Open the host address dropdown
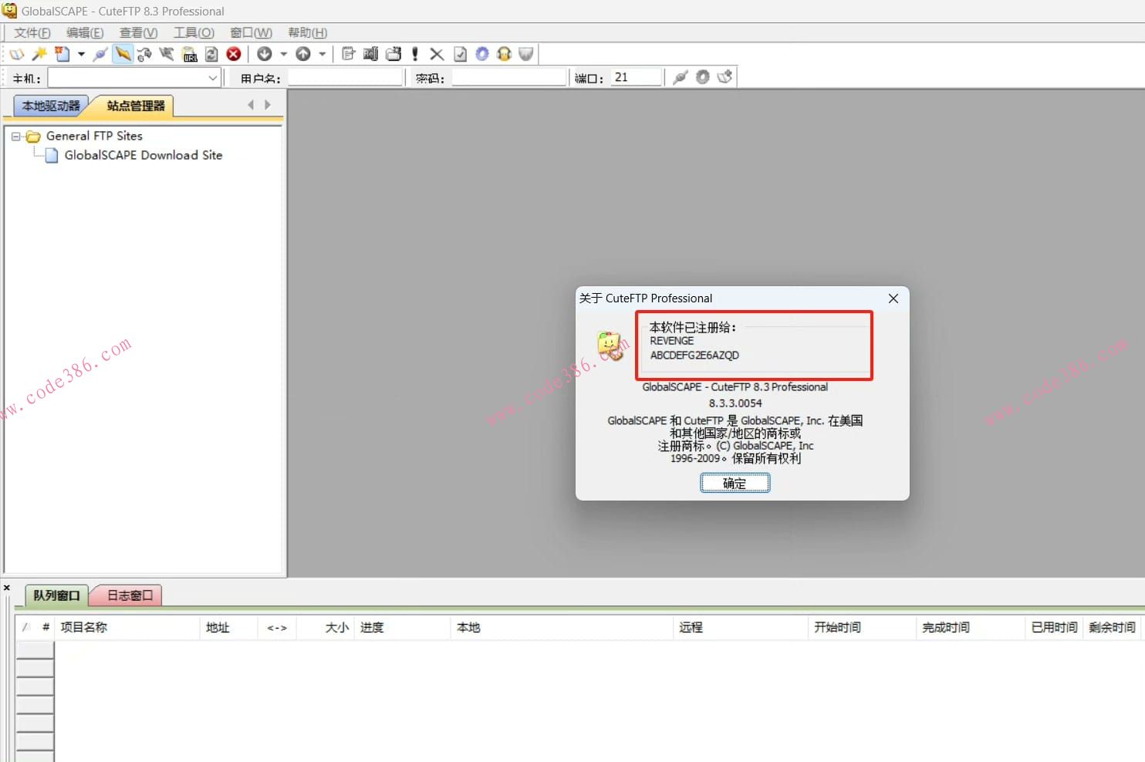 tap(212, 78)
